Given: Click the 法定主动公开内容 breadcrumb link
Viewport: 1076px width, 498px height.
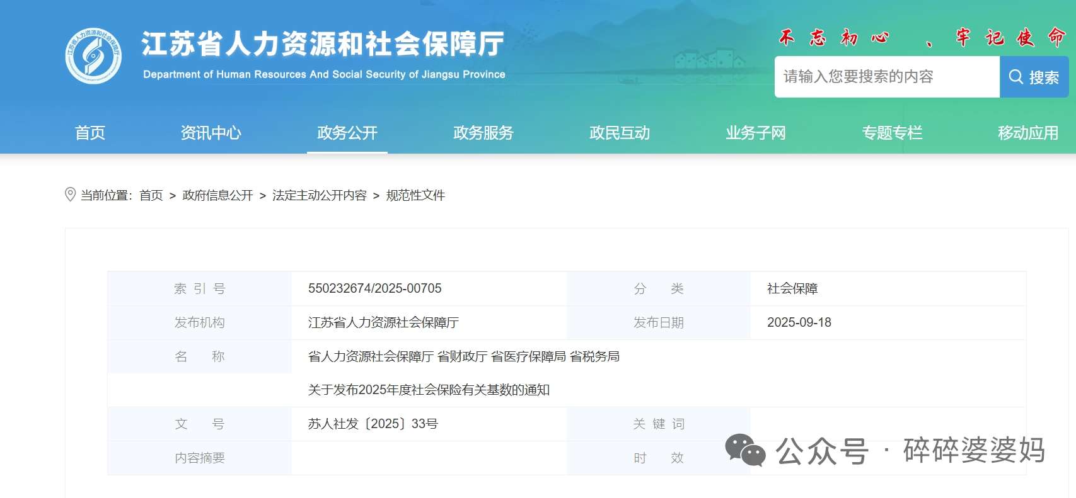Looking at the screenshot, I should pos(319,195).
